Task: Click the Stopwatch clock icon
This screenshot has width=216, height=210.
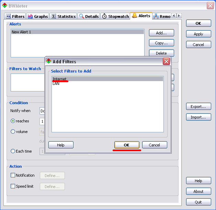Action: 104,16
